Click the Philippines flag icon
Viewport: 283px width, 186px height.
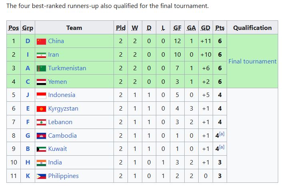[x=41, y=176]
